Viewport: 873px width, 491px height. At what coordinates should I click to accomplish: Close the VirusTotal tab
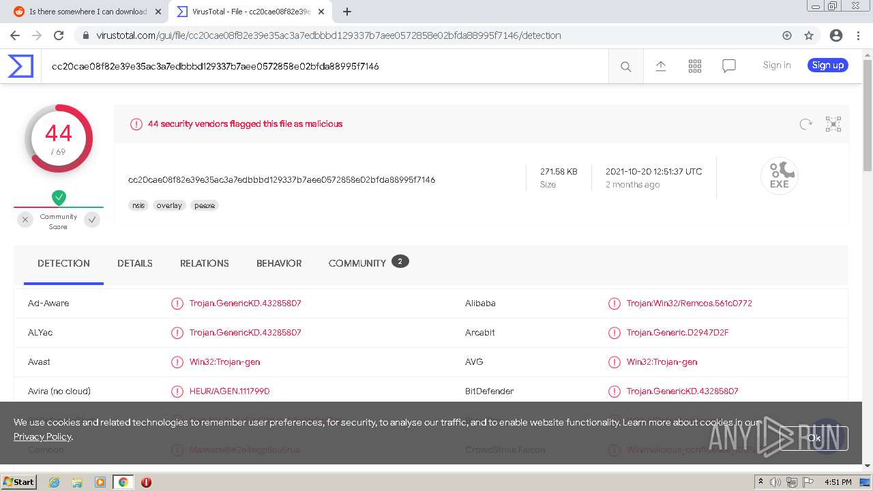point(321,12)
